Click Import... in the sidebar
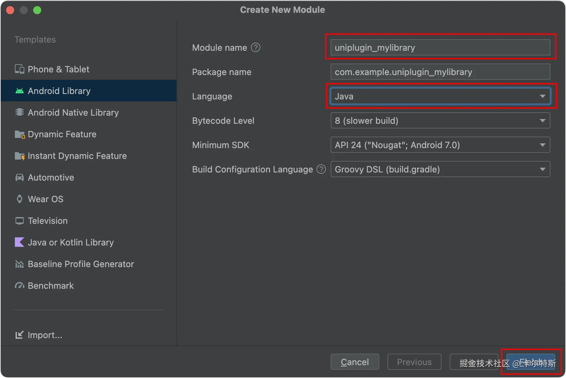566x378 pixels. (x=45, y=335)
